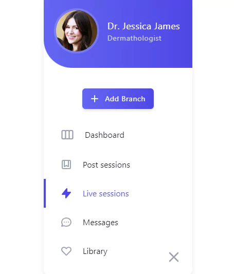This screenshot has width=234, height=274.
Task: Close the sidebar with the X icon
Action: click(174, 257)
